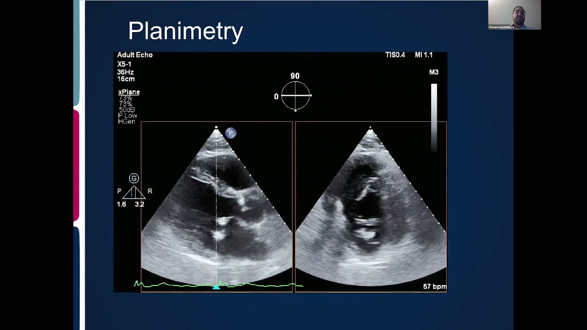The width and height of the screenshot is (587, 330).
Task: Click the HGen setting text
Action: click(x=127, y=121)
